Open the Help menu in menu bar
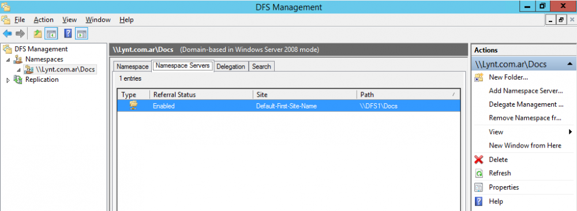 126,20
